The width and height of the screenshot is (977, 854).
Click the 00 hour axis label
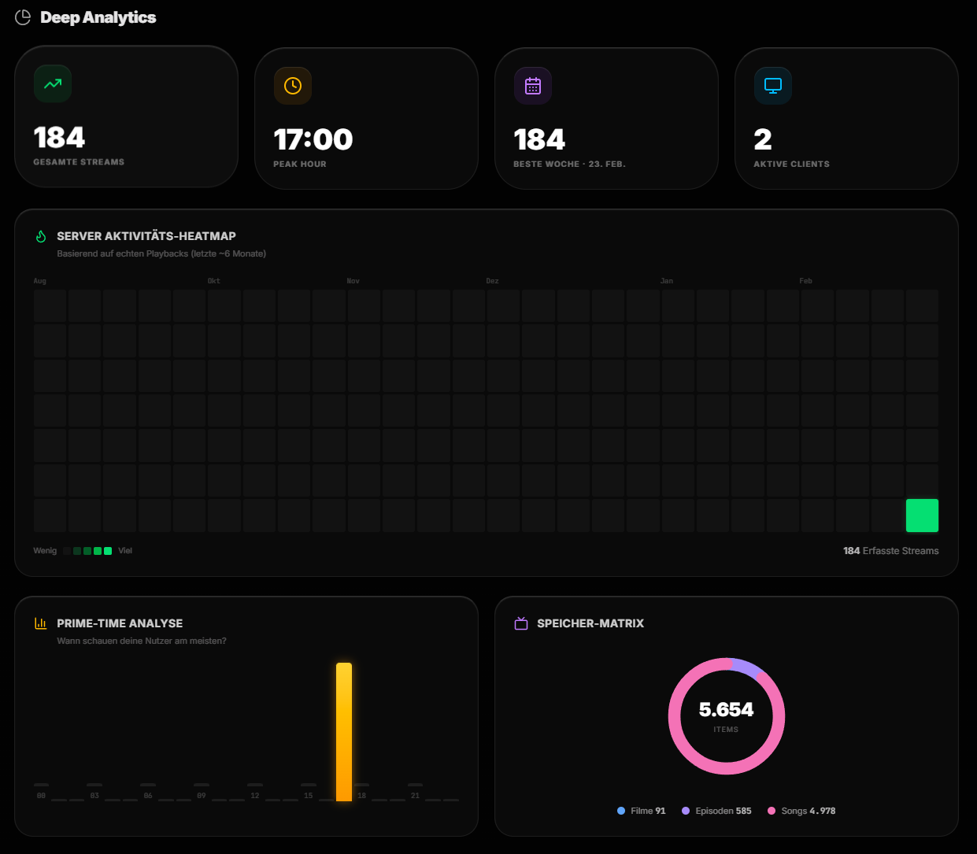pos(41,796)
